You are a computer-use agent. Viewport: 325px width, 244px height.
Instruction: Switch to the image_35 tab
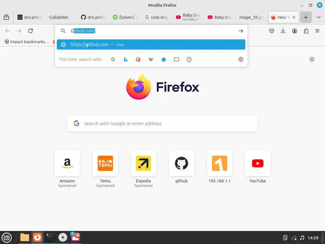click(251, 17)
